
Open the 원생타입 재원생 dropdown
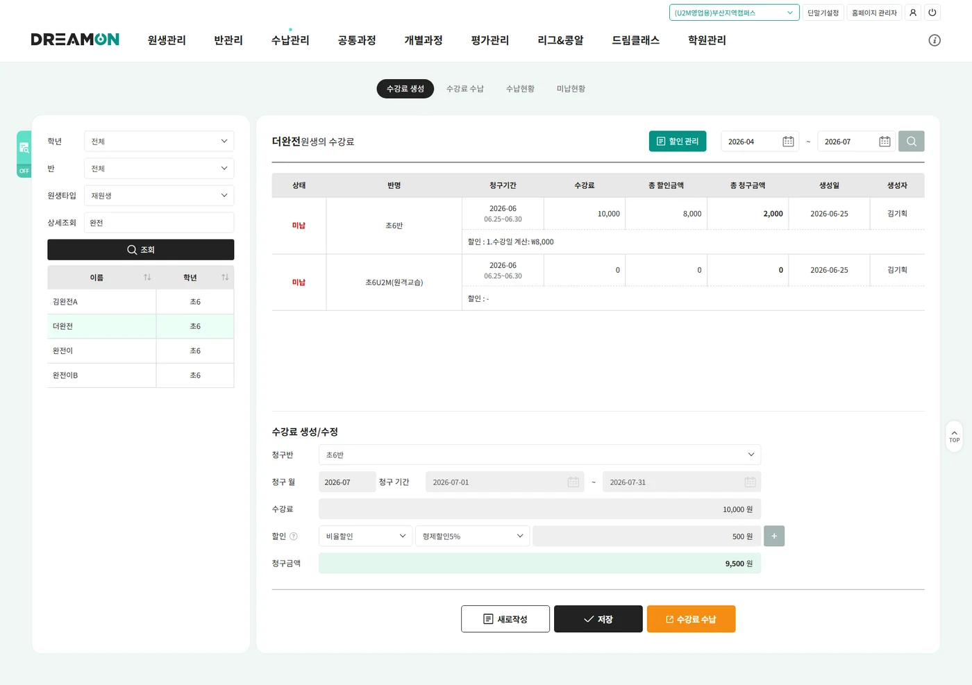(159, 196)
